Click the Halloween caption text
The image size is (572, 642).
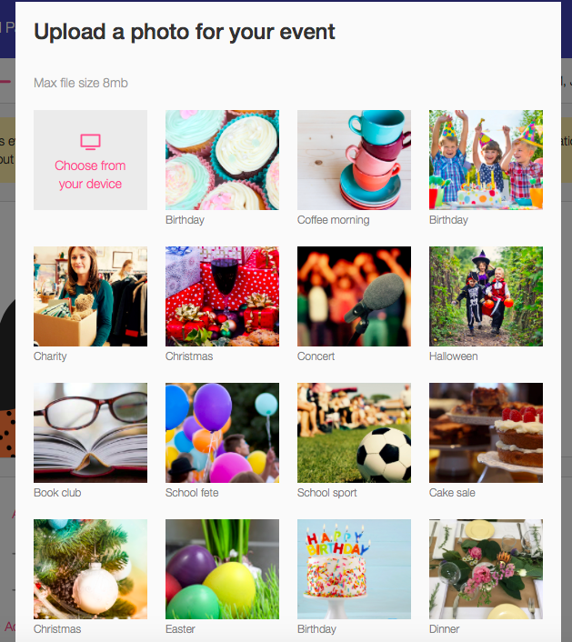point(453,356)
